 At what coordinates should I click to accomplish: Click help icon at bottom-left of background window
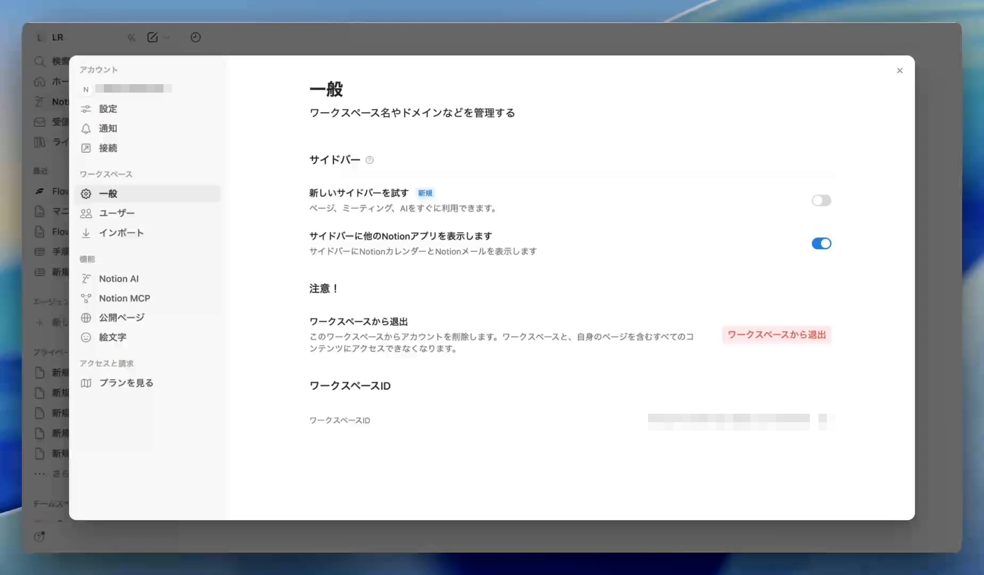39,537
